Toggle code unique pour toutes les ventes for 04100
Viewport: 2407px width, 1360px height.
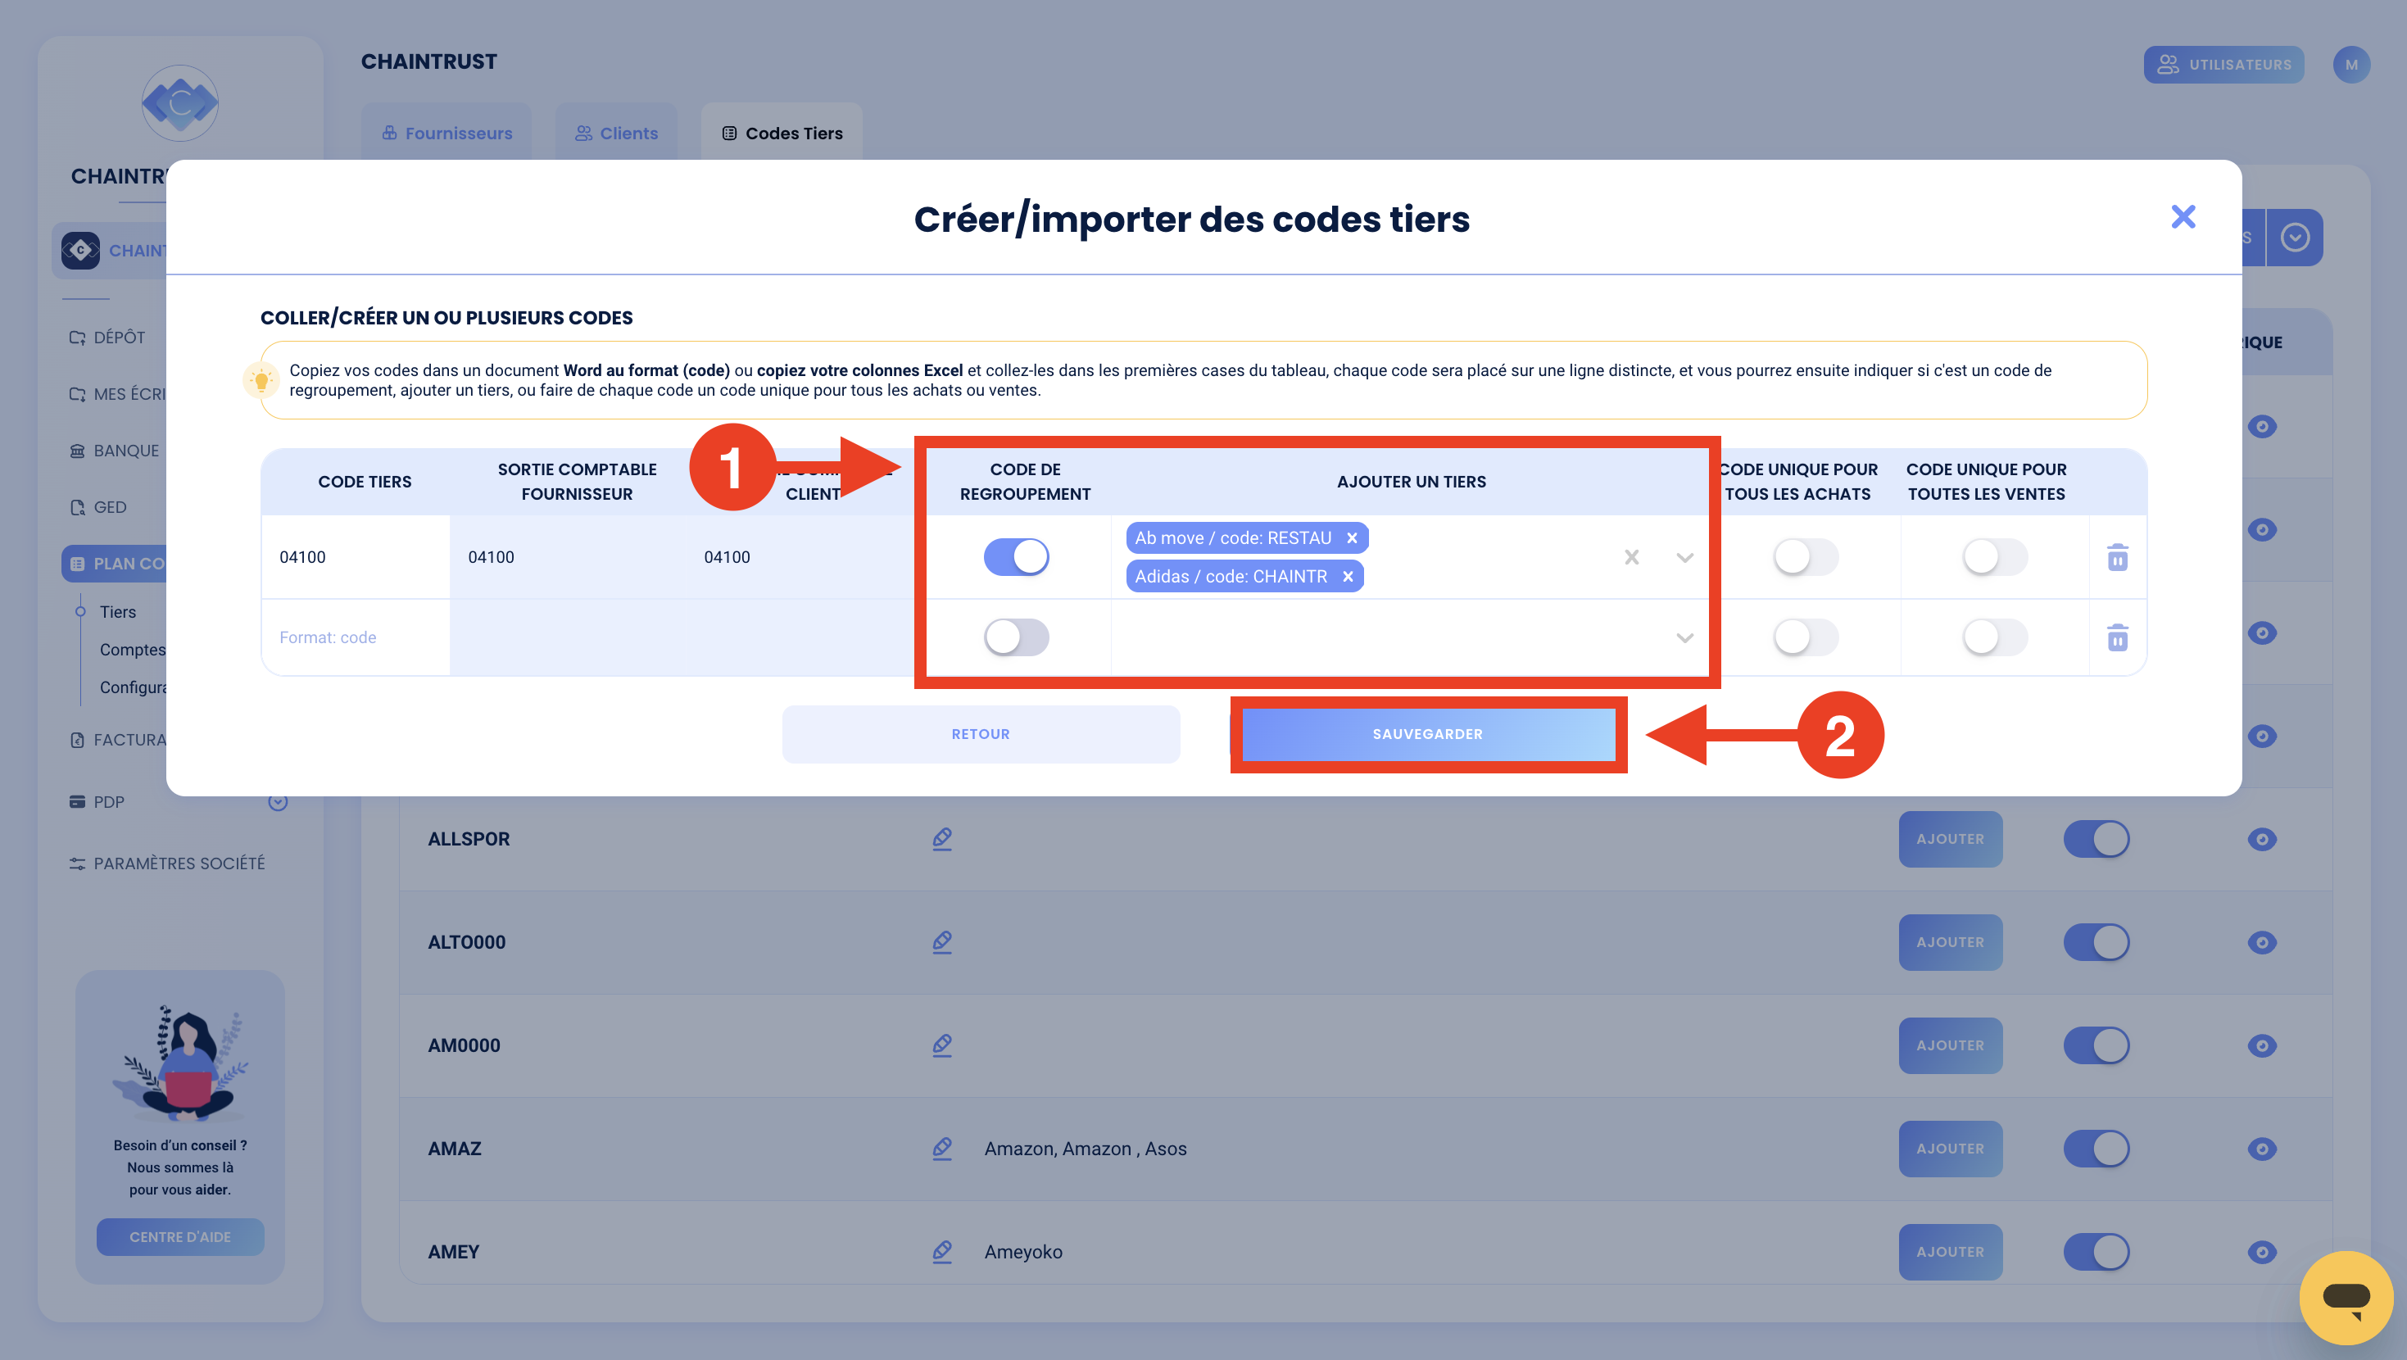coord(1994,557)
